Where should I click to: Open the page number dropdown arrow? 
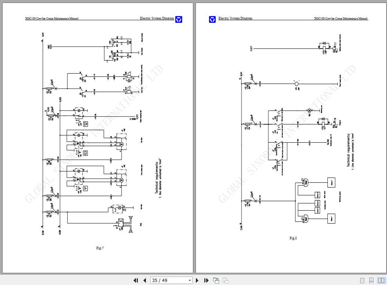(190, 280)
